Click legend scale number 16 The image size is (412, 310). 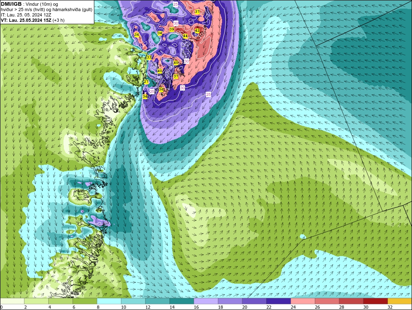196,307
